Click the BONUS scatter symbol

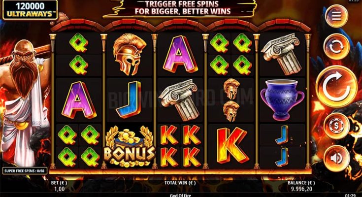click(129, 147)
